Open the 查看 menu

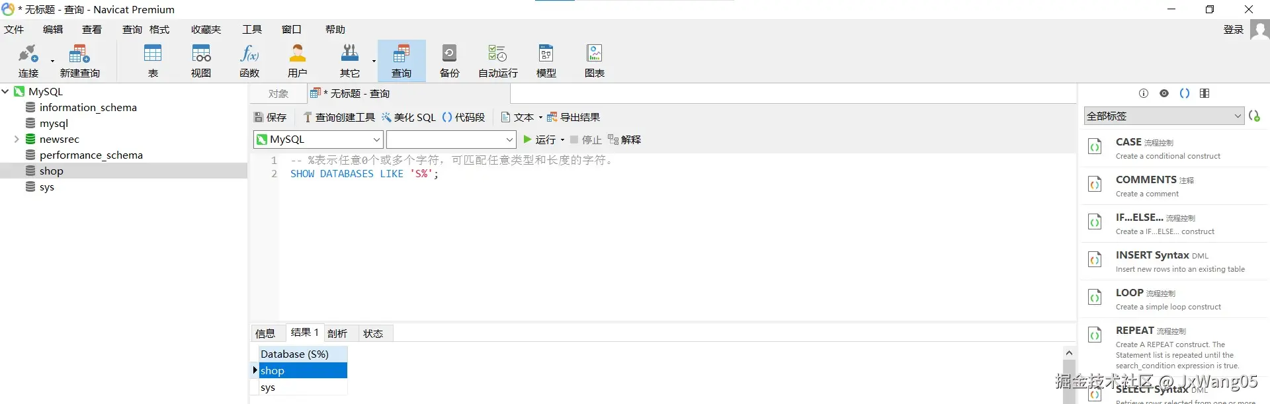coord(92,30)
